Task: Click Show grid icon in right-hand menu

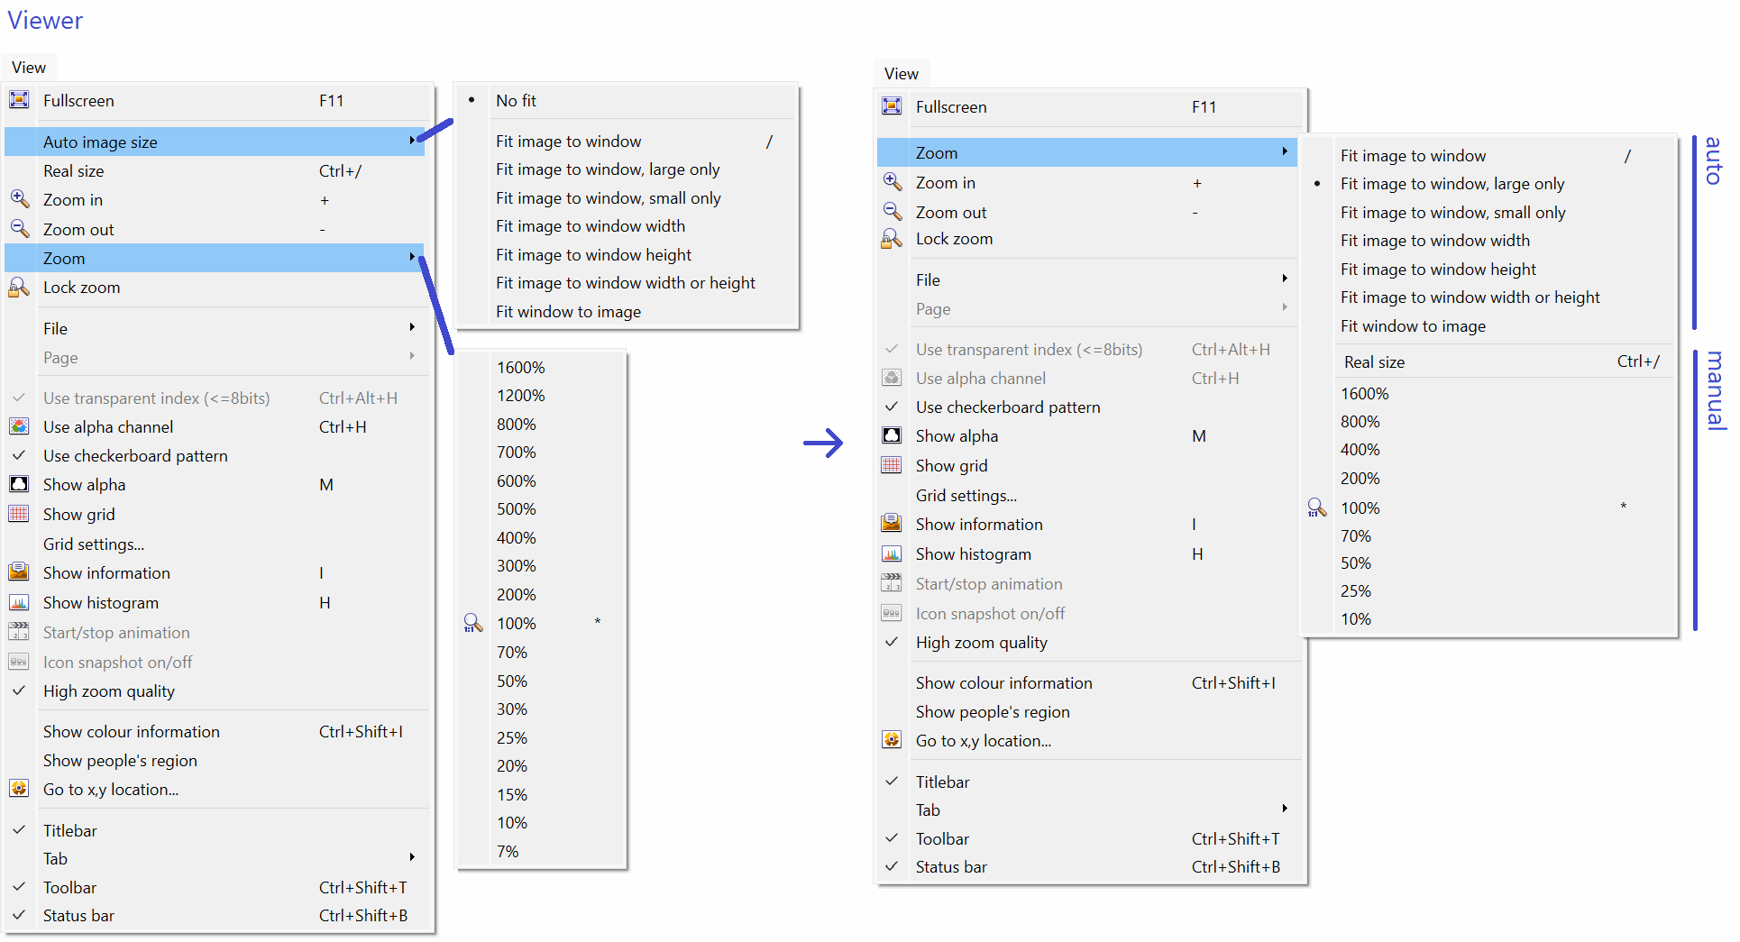Action: [x=892, y=465]
